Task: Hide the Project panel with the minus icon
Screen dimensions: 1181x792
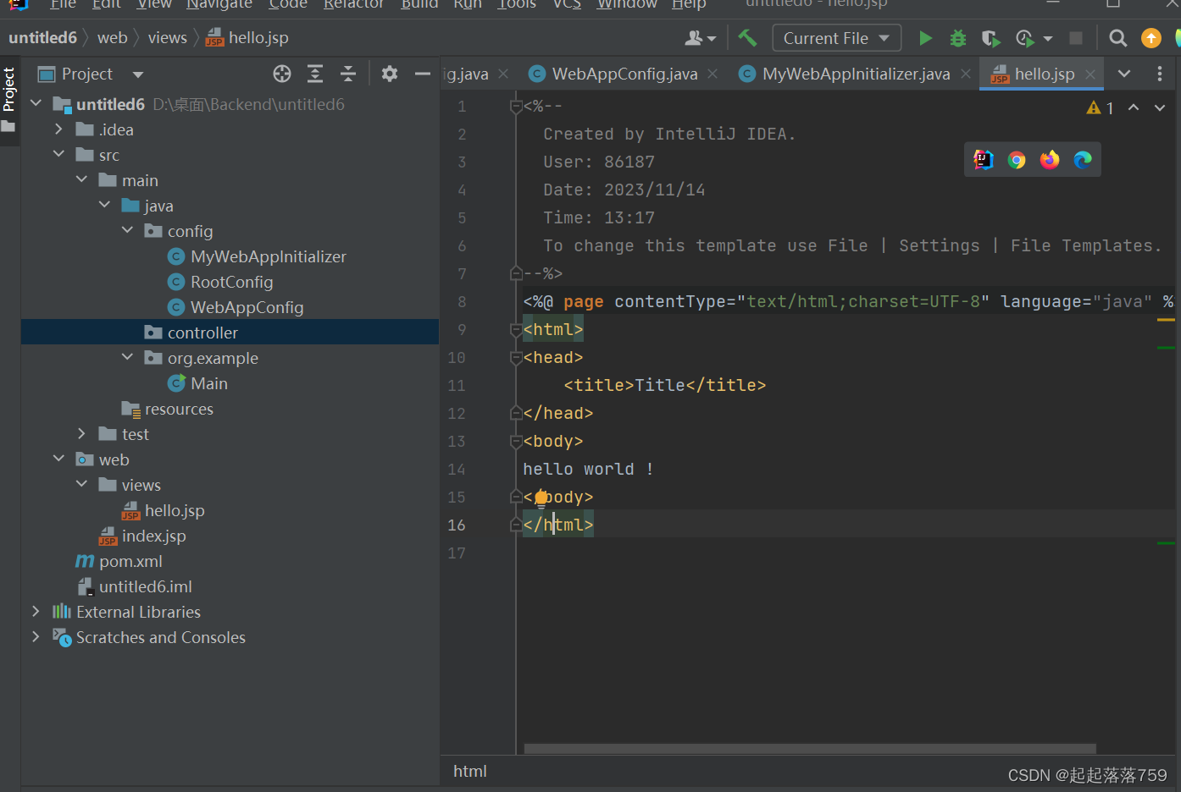Action: [x=422, y=74]
